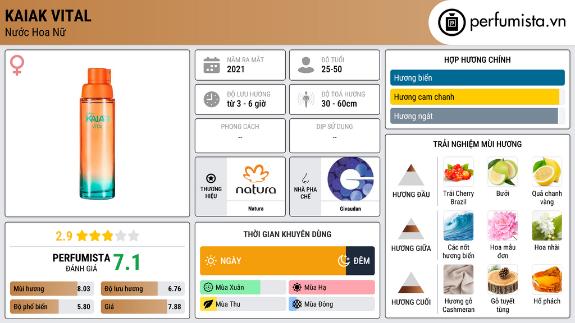The height and width of the screenshot is (323, 575).
Task: Click the Givaudan logo image
Action: pyautogui.click(x=350, y=179)
